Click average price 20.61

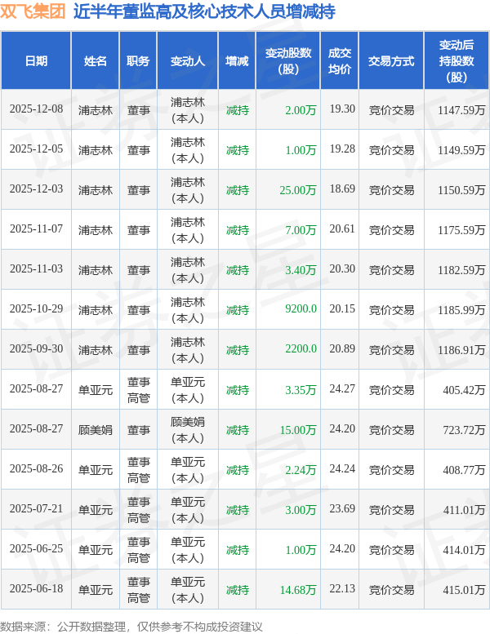coord(342,229)
